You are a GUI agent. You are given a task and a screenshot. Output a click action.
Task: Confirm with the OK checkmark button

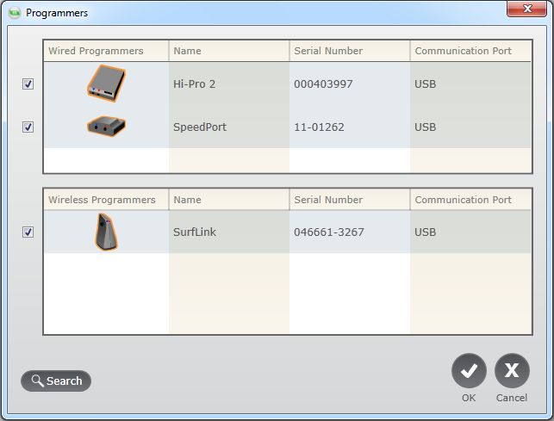tap(469, 370)
